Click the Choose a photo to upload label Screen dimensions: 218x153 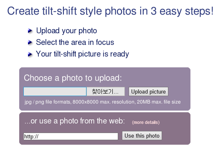click(x=73, y=78)
